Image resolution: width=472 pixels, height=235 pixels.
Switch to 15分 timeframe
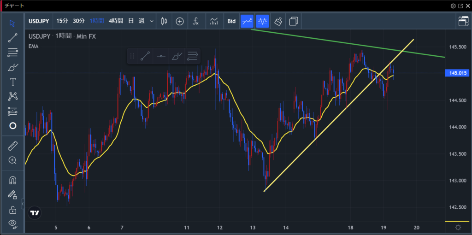62,21
